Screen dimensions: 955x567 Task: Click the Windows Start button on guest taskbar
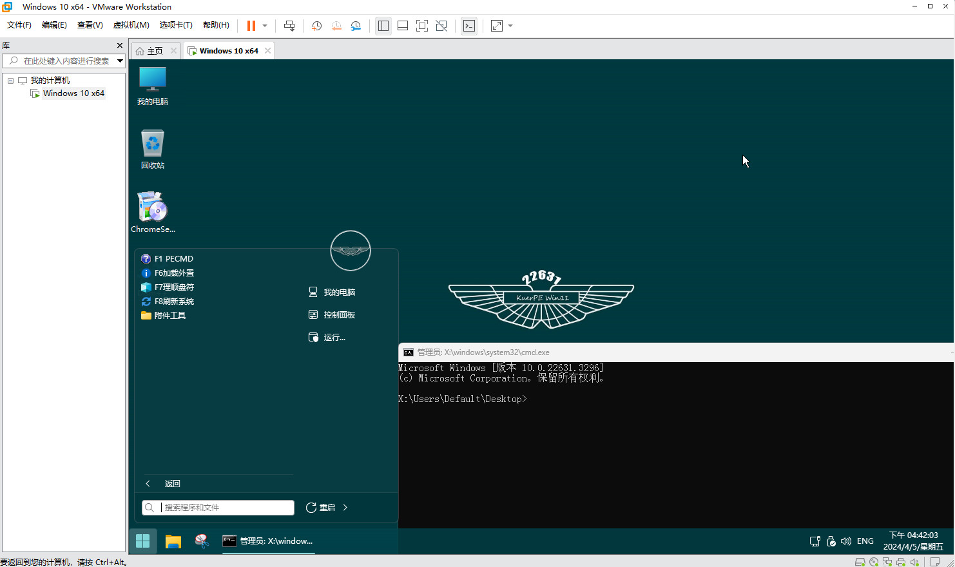pyautogui.click(x=143, y=541)
